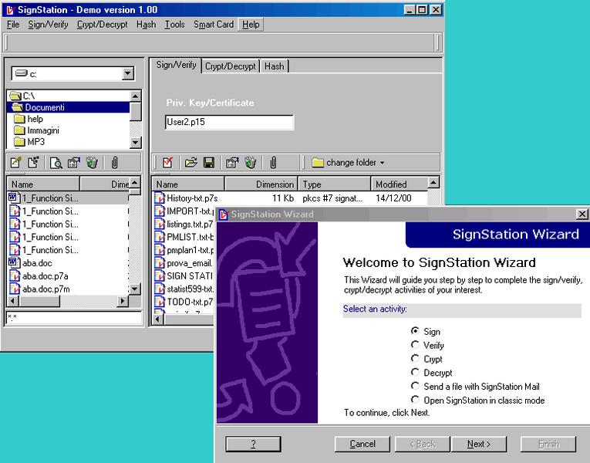Viewport: 590px width, 463px height.
Task: Click the signed file icon beside aba.doc.p7m
Action: click(15, 289)
